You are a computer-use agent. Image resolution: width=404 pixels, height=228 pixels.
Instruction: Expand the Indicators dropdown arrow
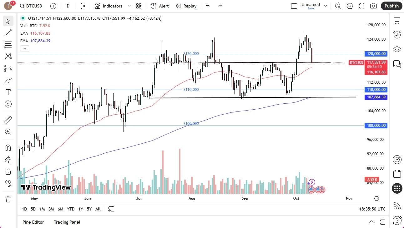pos(129,6)
